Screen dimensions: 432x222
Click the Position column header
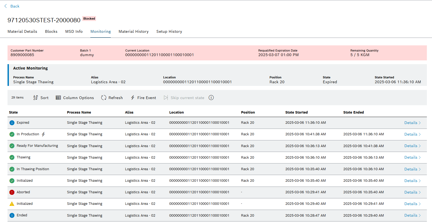tap(248, 112)
